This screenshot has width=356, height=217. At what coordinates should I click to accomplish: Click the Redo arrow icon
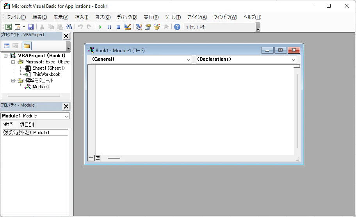89,27
